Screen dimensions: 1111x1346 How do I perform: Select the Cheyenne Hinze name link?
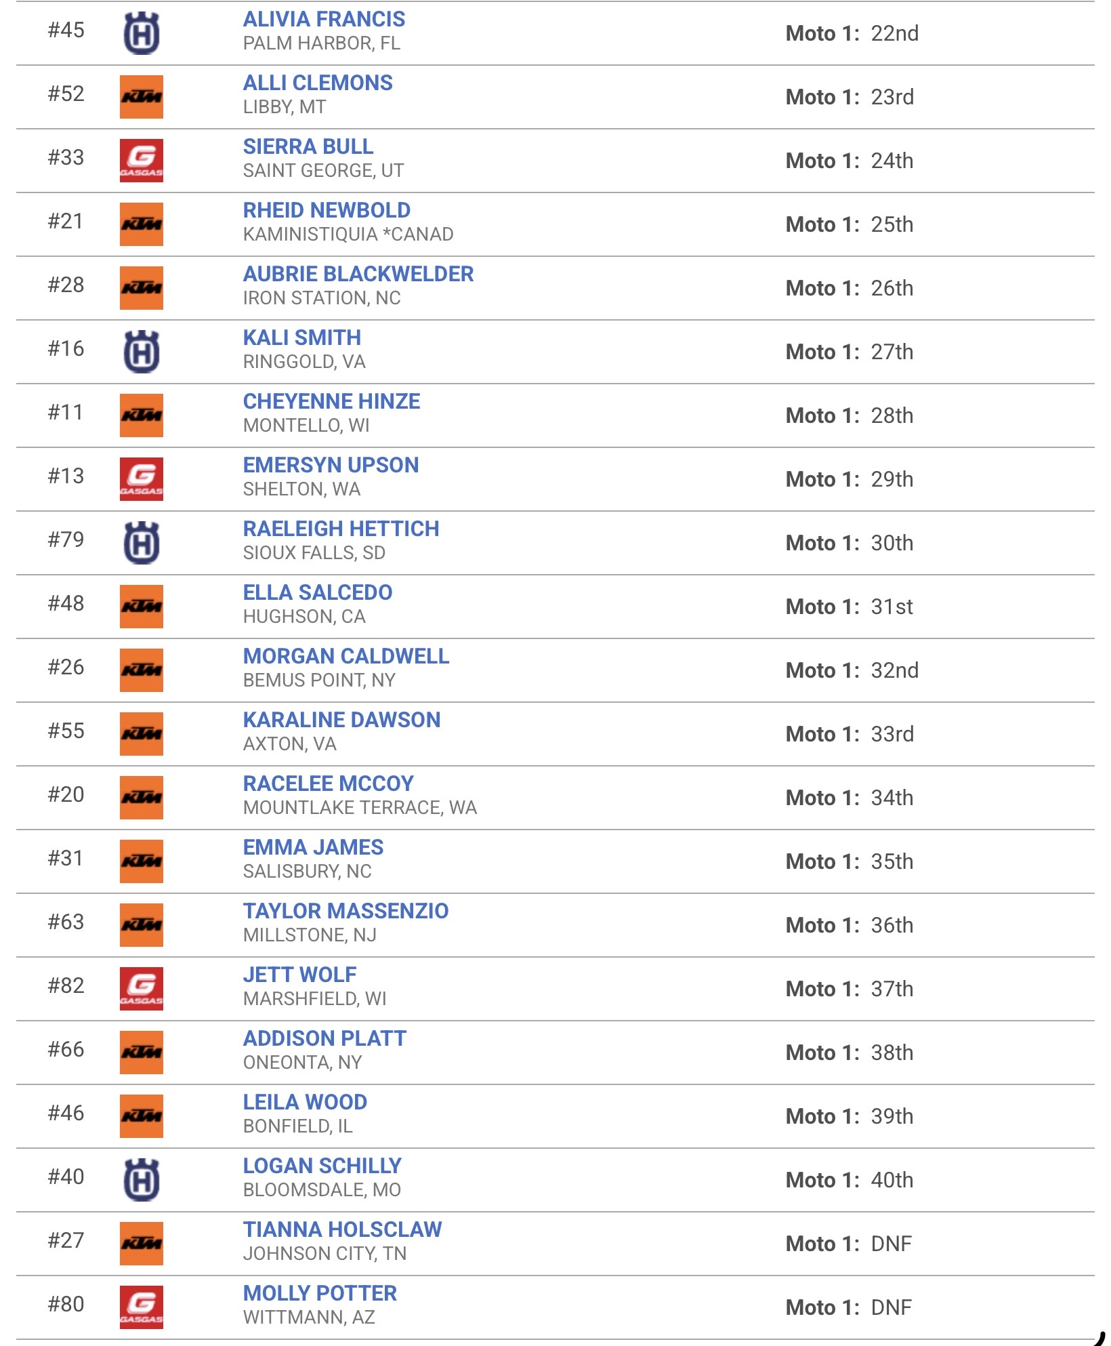click(x=331, y=401)
